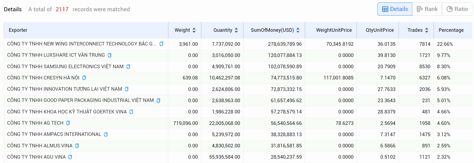474x163 pixels.
Task: Switch to the Ratio tab
Action: [x=457, y=9]
